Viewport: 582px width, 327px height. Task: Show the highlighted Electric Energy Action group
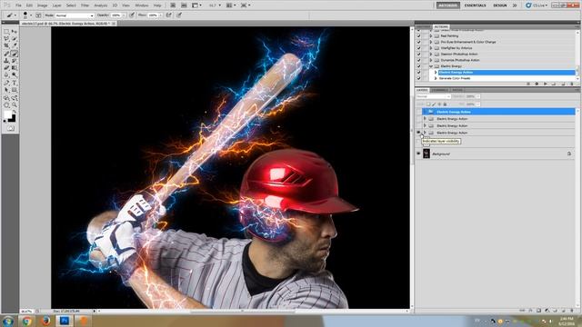pos(418,112)
